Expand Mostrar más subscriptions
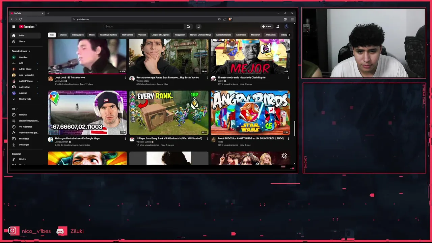This screenshot has width=432, height=243. click(x=26, y=99)
